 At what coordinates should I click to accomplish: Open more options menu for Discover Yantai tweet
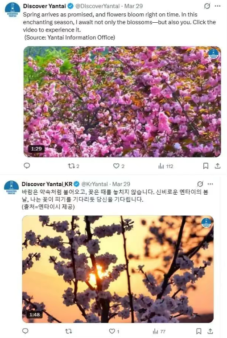[x=218, y=6]
